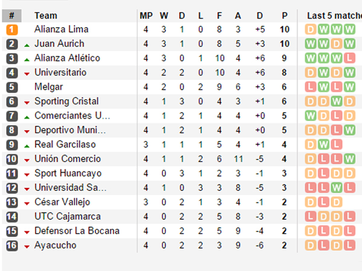Click Real Garcilaso's green W result badge

click(323, 145)
